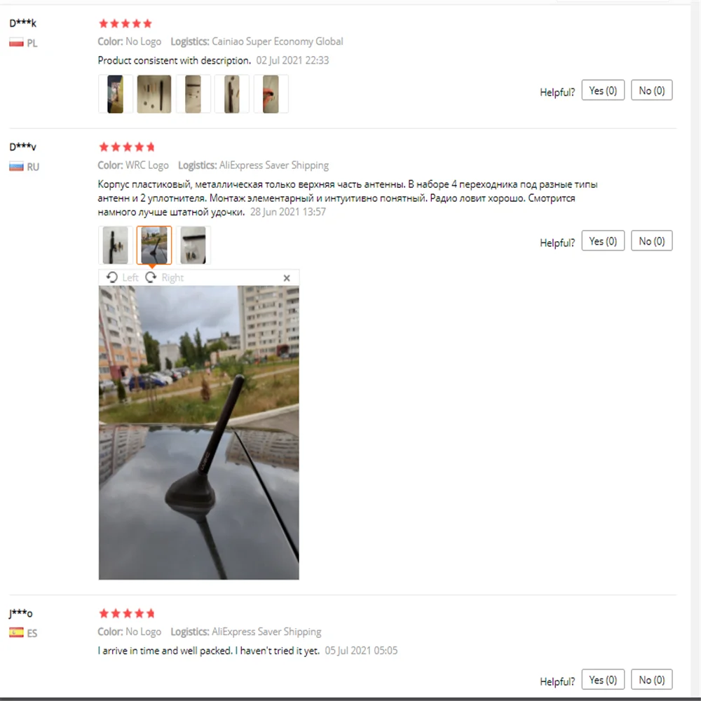The height and width of the screenshot is (701, 701).
Task: Mark D***k's review helpful with Yes (0)
Action: pos(603,90)
